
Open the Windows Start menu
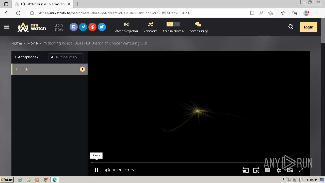(x=7, y=180)
